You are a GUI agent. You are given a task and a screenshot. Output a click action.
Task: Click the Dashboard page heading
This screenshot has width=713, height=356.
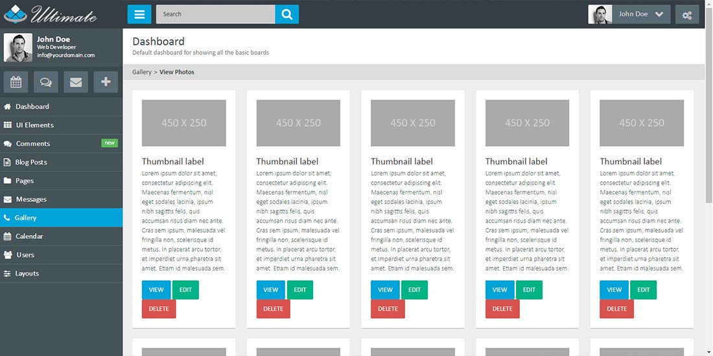[158, 41]
